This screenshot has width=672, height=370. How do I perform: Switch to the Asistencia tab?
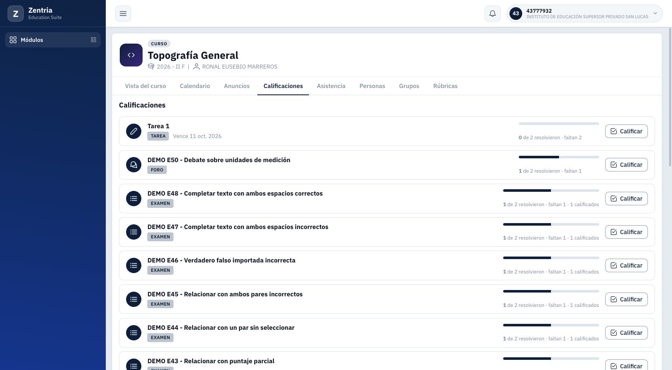[x=331, y=86]
